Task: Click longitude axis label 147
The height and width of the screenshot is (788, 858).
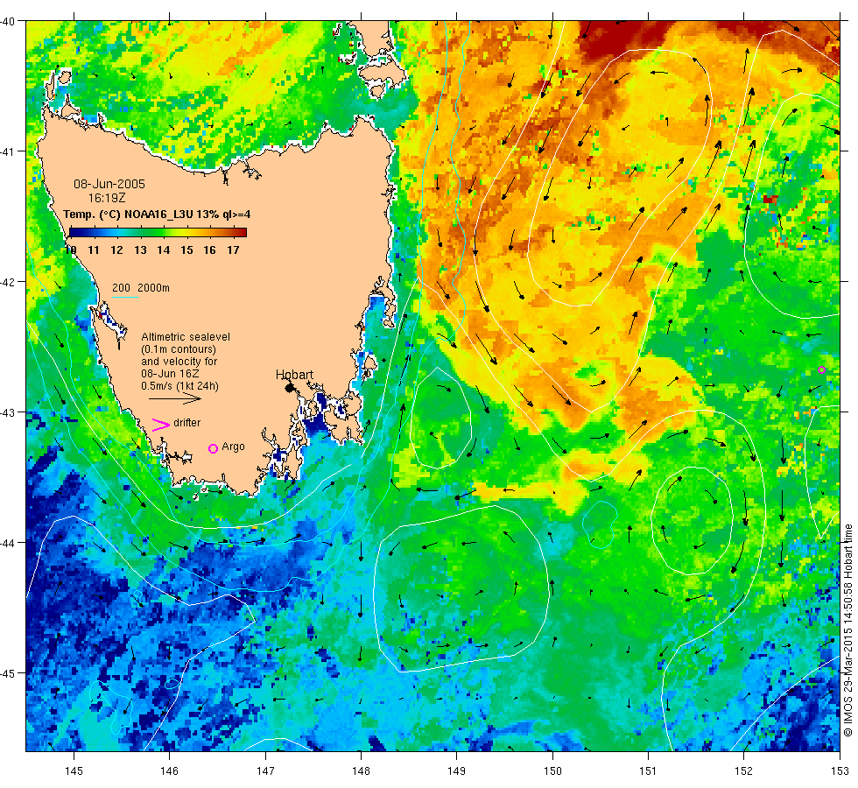Action: point(265,771)
